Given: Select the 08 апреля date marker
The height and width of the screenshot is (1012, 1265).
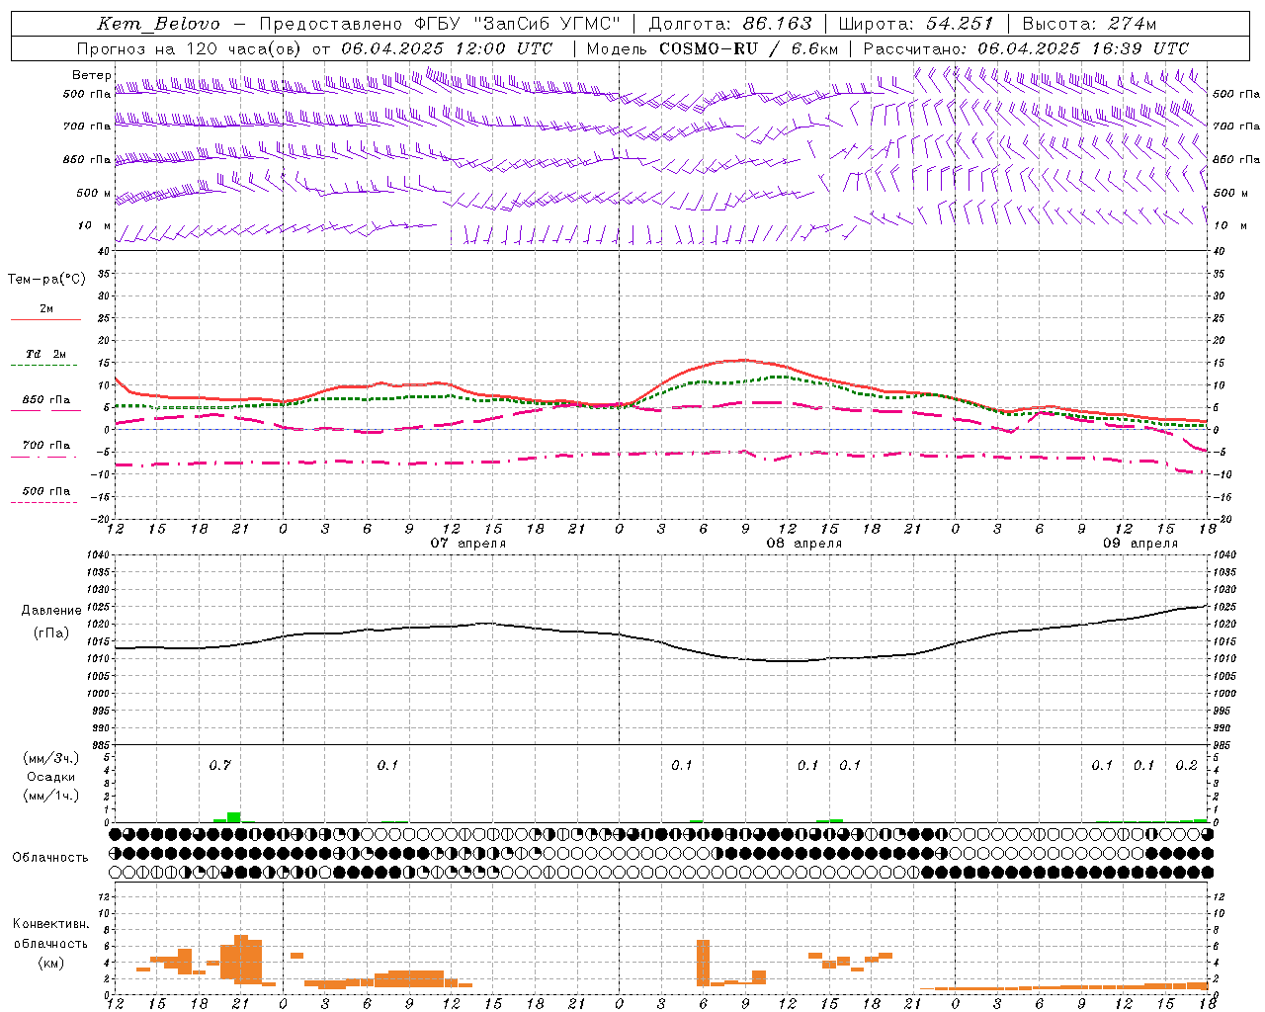Looking at the screenshot, I should click(x=804, y=544).
